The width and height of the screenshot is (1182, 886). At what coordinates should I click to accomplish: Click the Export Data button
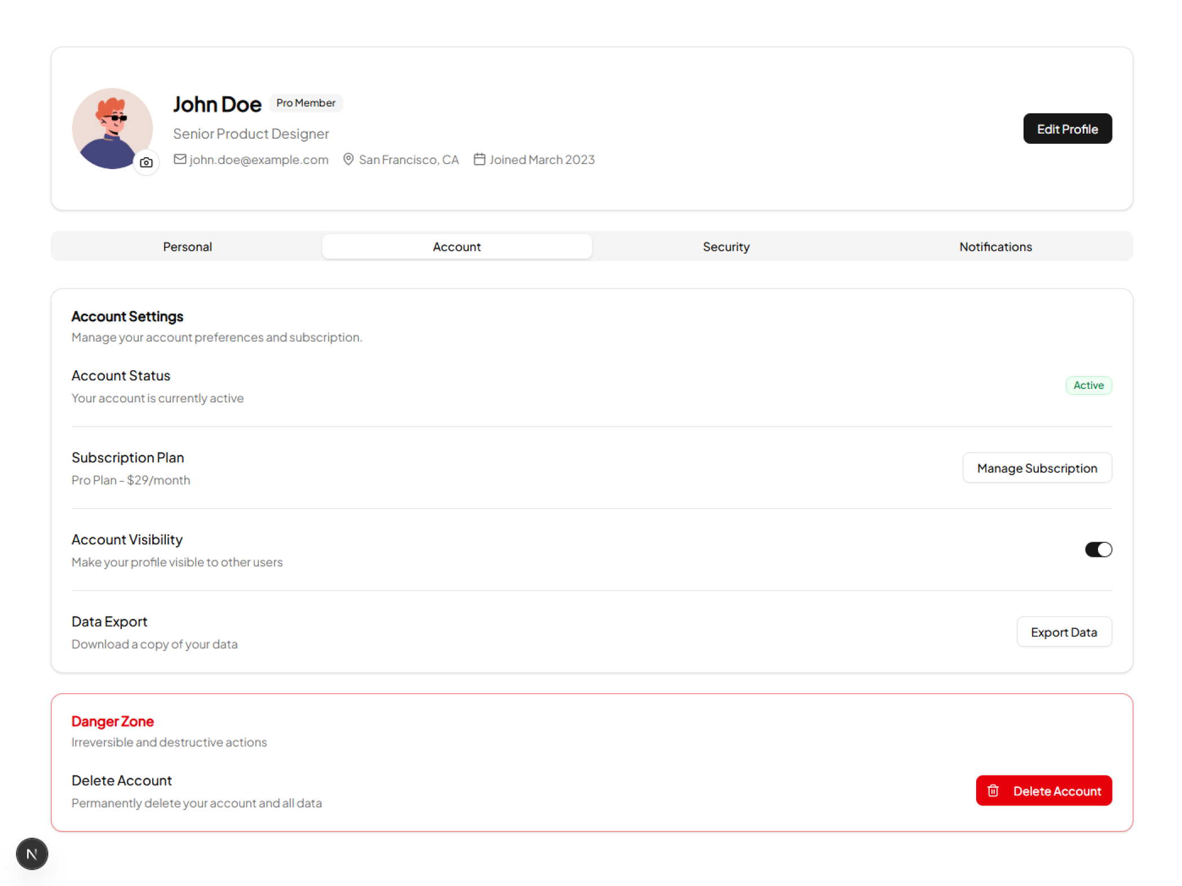[x=1064, y=632]
